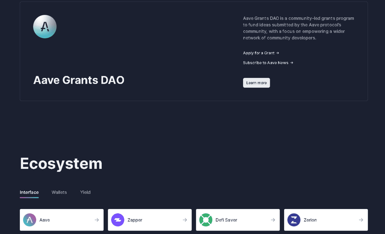
Task: Click the Learn more button
Action: (x=256, y=83)
